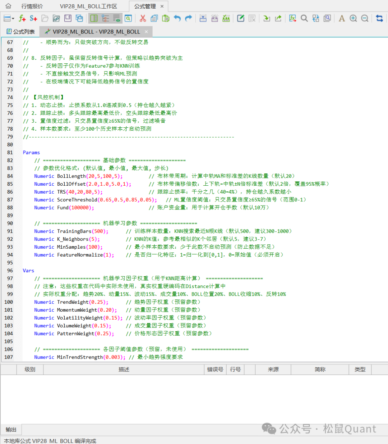388x444 pixels.
Task: Click the magnifier search icon in toolbar
Action: (304, 18)
